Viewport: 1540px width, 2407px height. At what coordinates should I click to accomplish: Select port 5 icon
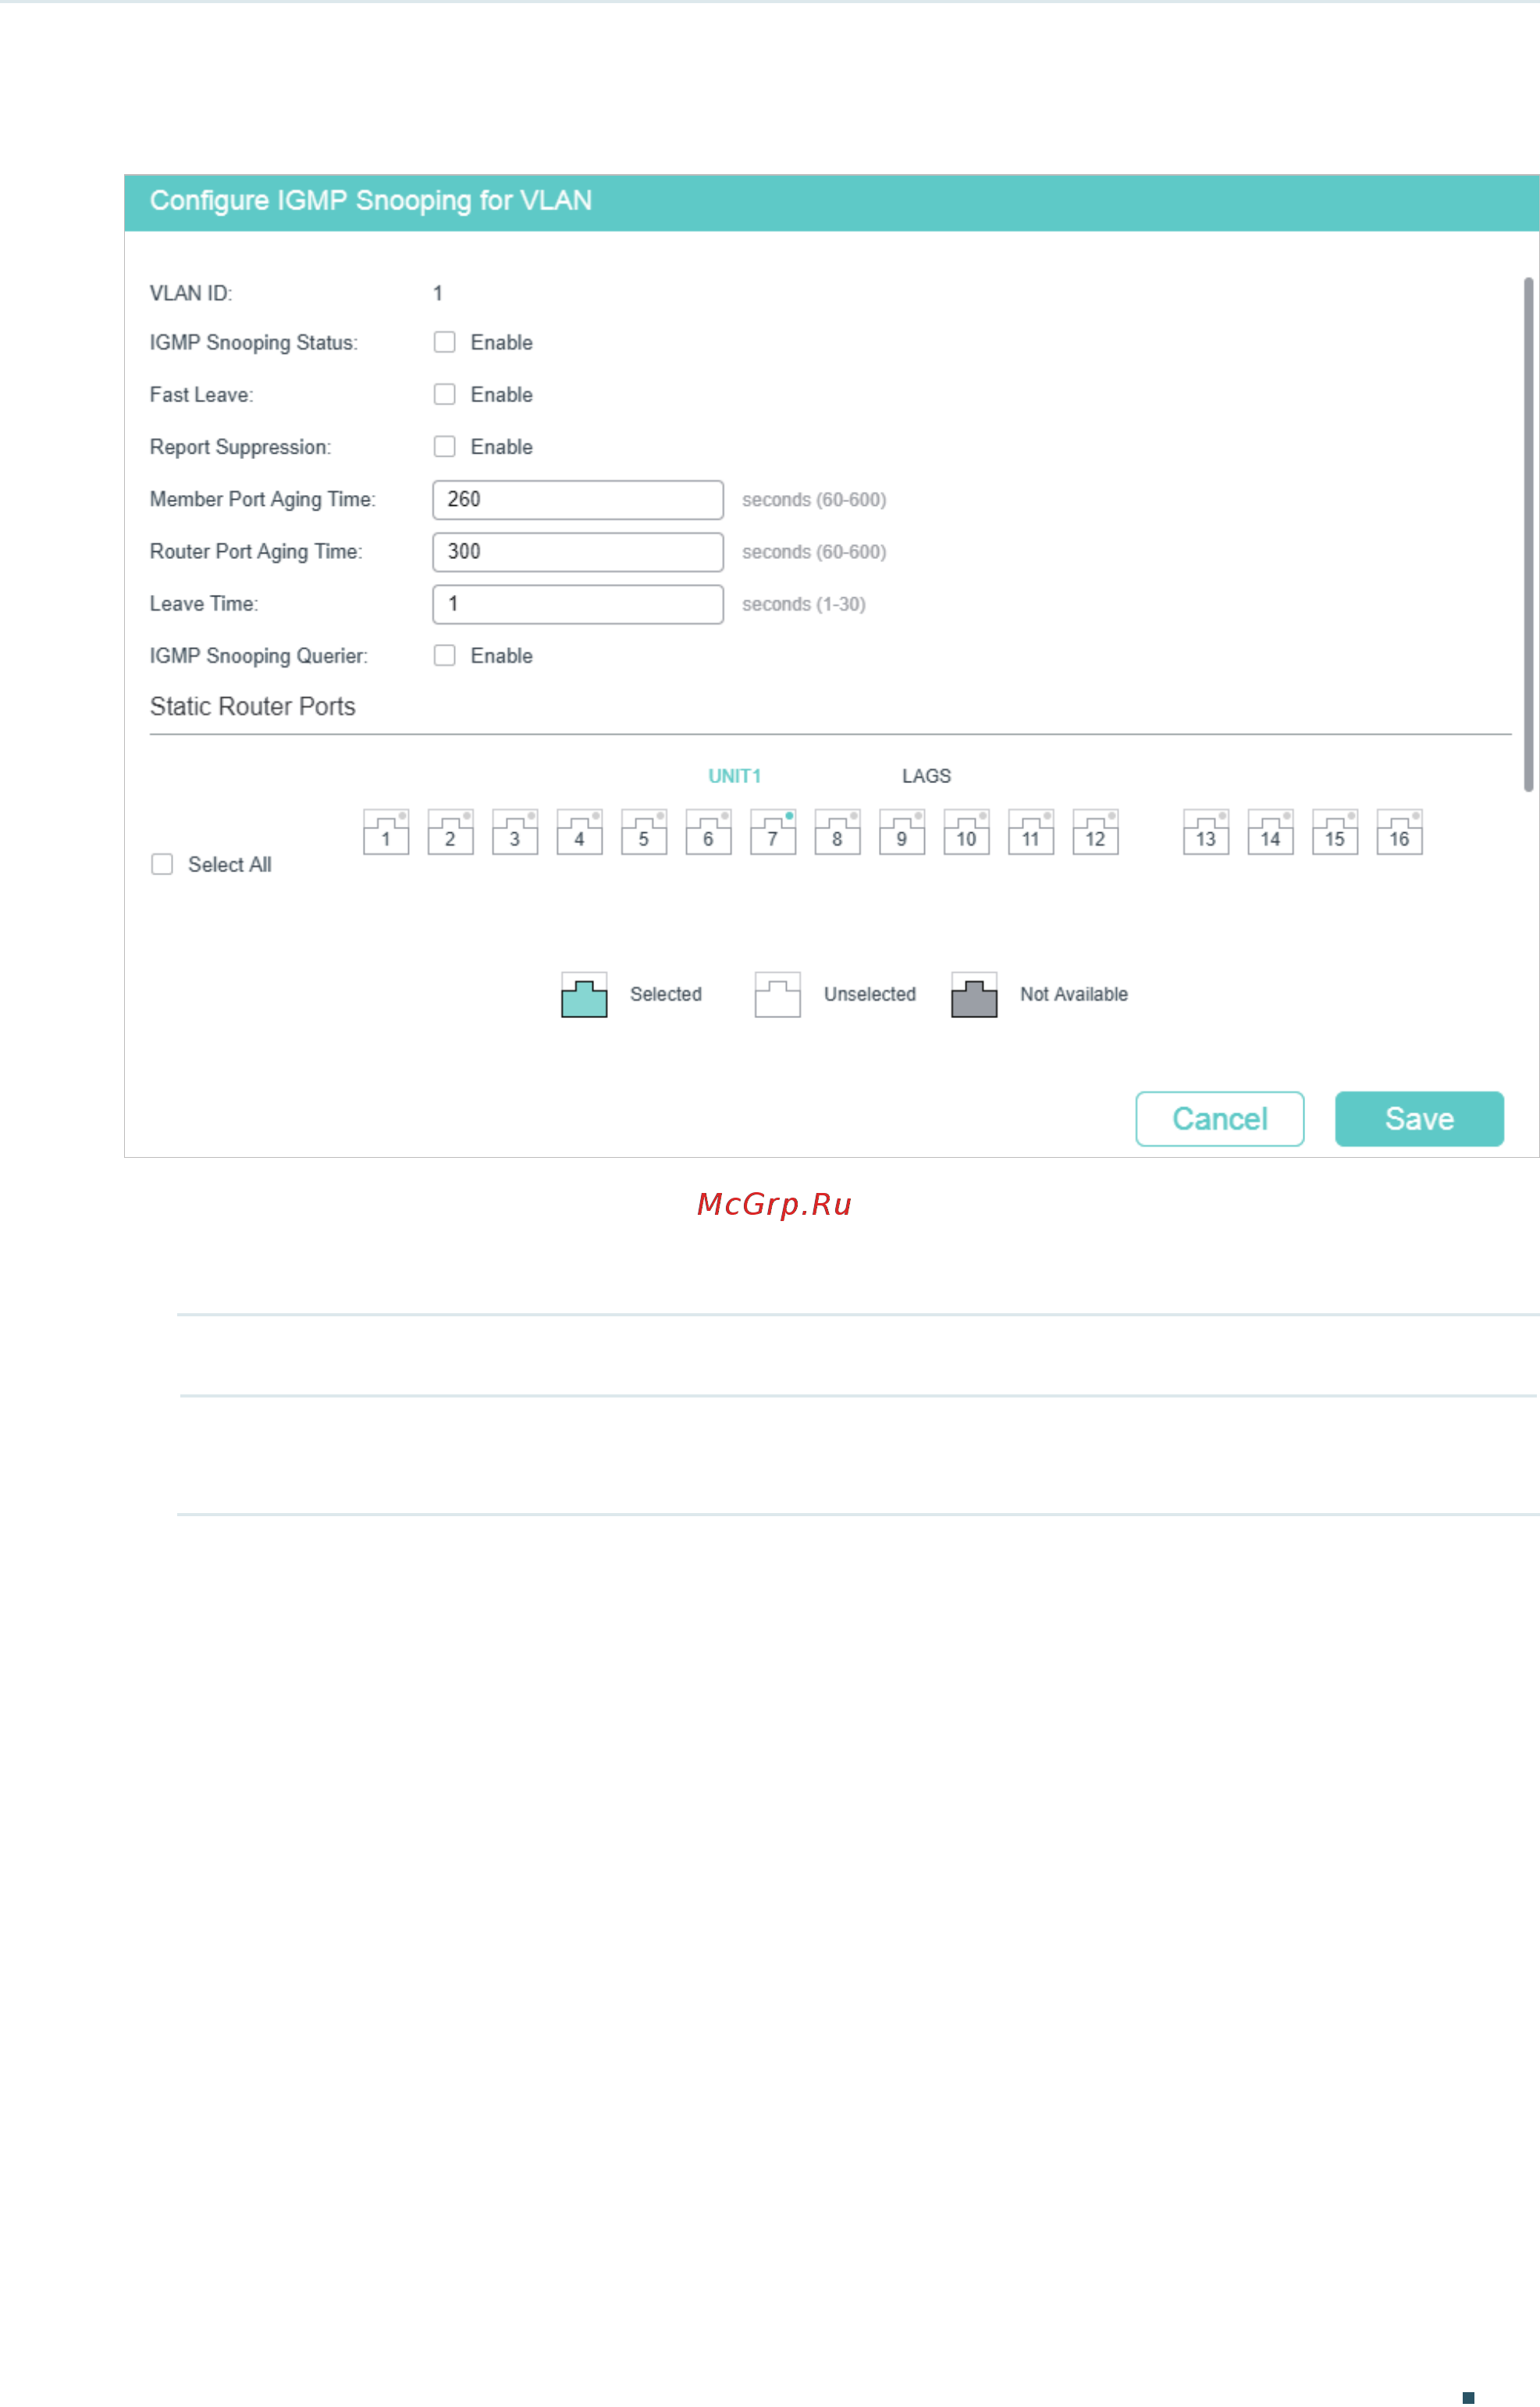point(644,832)
